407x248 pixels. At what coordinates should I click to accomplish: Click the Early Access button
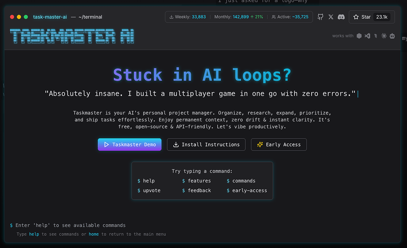279,144
